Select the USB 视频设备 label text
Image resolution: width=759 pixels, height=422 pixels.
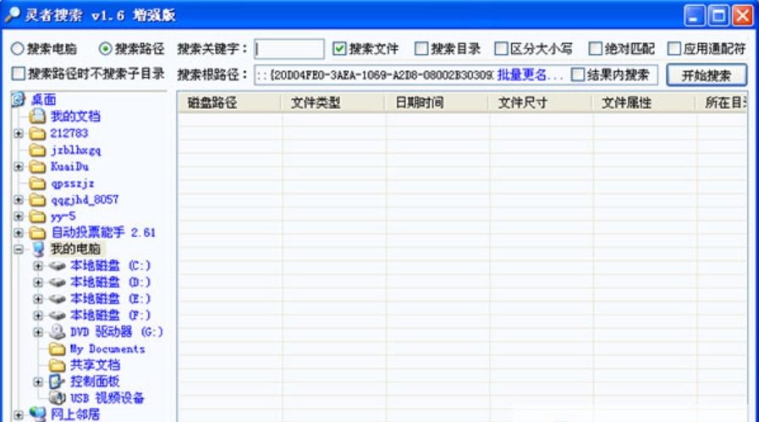point(107,397)
